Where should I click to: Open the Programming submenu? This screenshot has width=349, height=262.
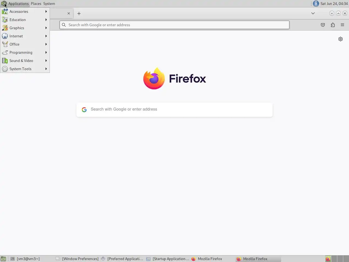(x=25, y=52)
